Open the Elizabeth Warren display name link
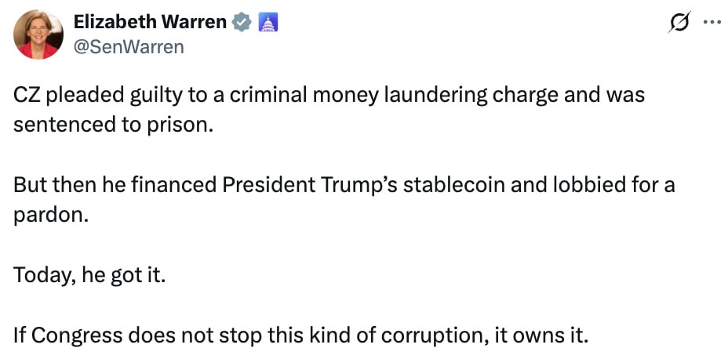728x359 pixels. [150, 23]
